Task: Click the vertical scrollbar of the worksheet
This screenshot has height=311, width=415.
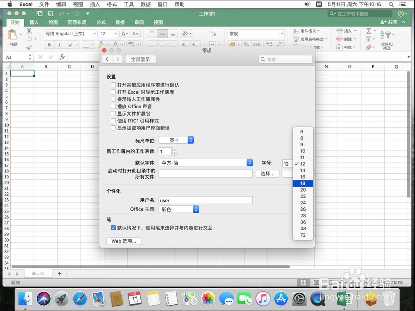Action: [x=409, y=134]
